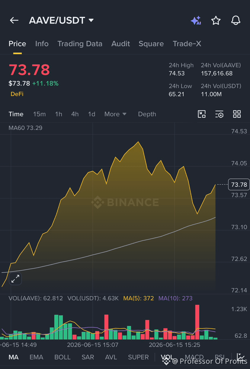Image resolution: width=250 pixels, height=369 pixels.
Task: Open price alerts bell icon
Action: pyautogui.click(x=236, y=20)
